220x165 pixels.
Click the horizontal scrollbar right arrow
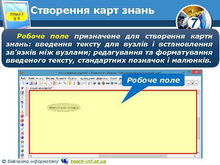195,156
